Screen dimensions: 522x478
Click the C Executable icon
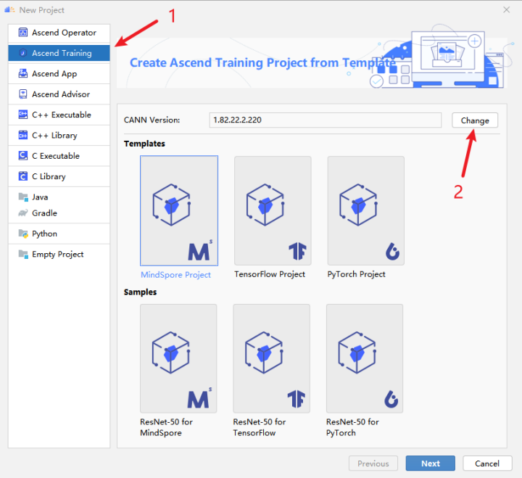pos(23,155)
